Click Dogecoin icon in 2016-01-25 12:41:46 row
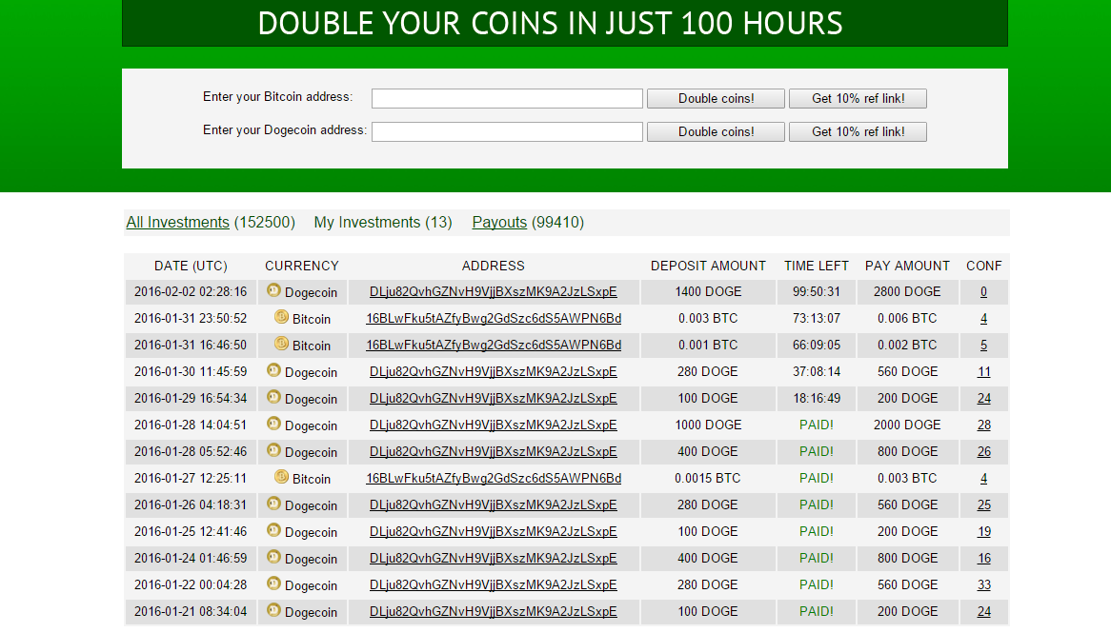Viewport: 1111px width, 633px height. (273, 530)
